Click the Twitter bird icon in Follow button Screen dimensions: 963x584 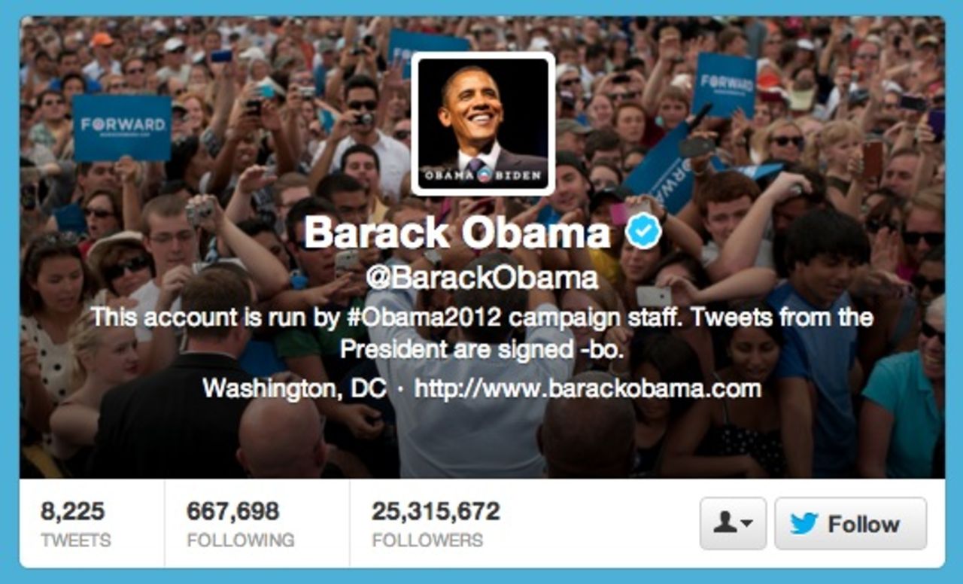click(x=804, y=524)
